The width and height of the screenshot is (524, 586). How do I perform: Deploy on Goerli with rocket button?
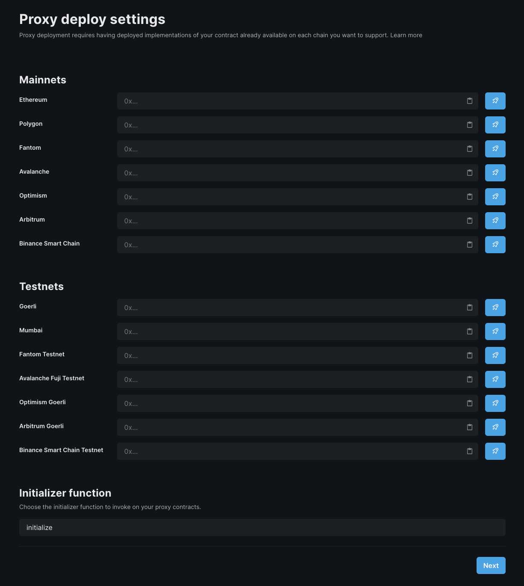pyautogui.click(x=495, y=308)
